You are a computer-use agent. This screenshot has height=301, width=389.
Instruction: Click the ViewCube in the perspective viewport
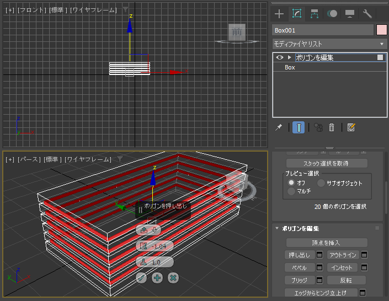(236, 184)
